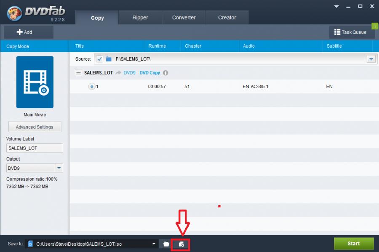Switch to the Converter tab

[184, 17]
